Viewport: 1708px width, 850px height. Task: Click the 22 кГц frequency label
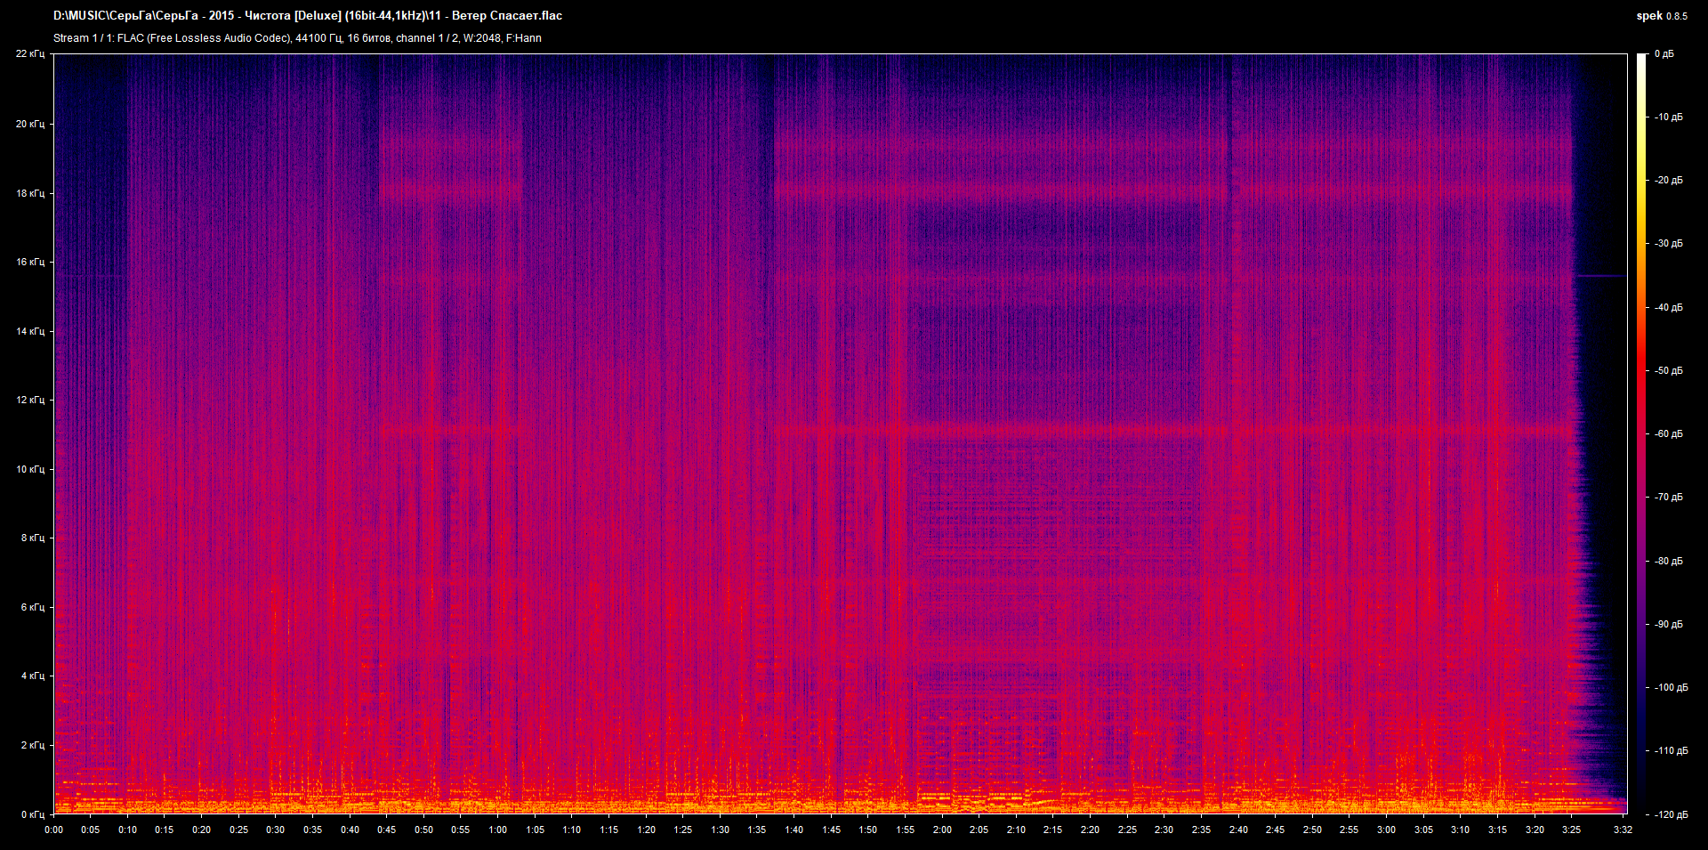(x=29, y=54)
